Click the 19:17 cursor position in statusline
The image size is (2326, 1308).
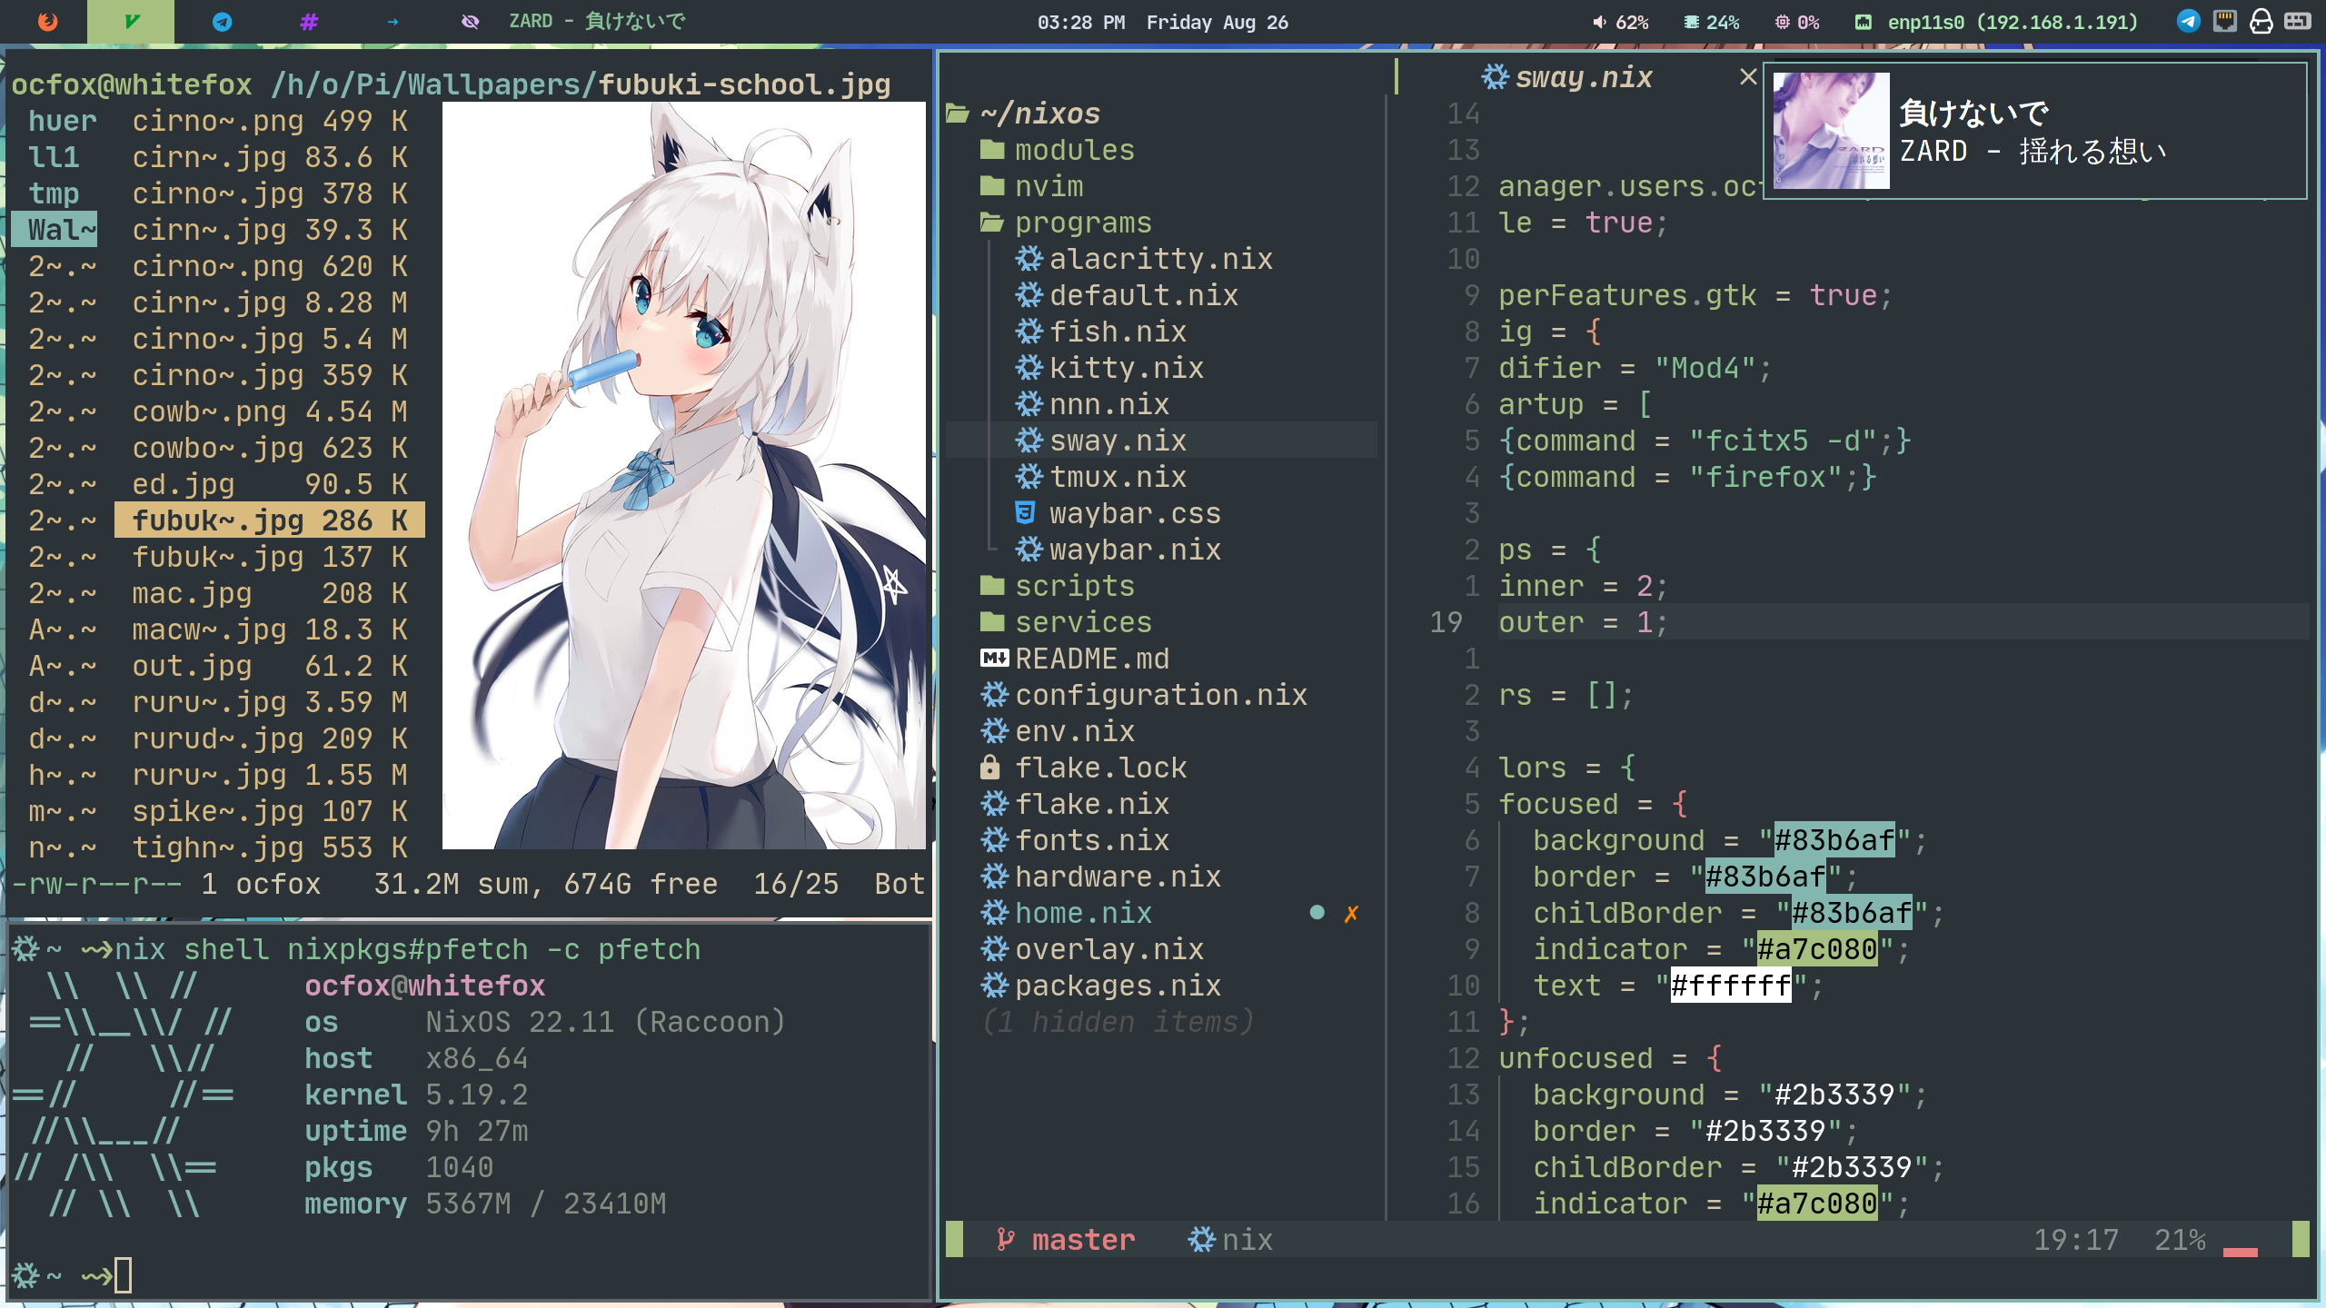(2075, 1240)
